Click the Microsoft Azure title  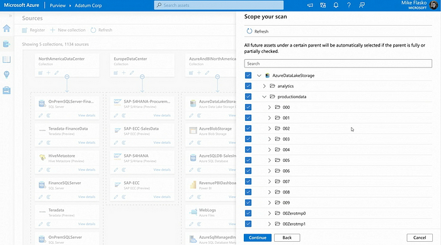click(x=21, y=5)
